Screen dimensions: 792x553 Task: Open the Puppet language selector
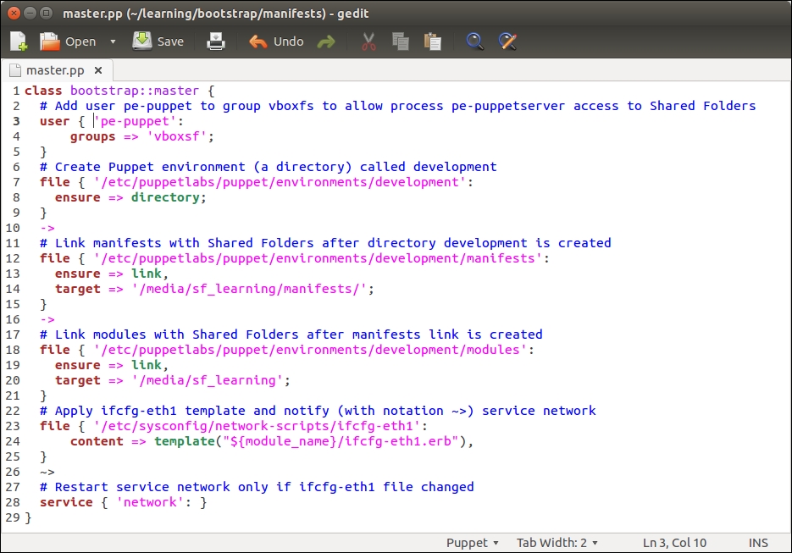472,543
